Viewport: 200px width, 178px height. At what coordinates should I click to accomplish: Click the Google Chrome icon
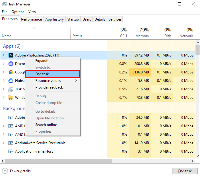tap(11, 72)
